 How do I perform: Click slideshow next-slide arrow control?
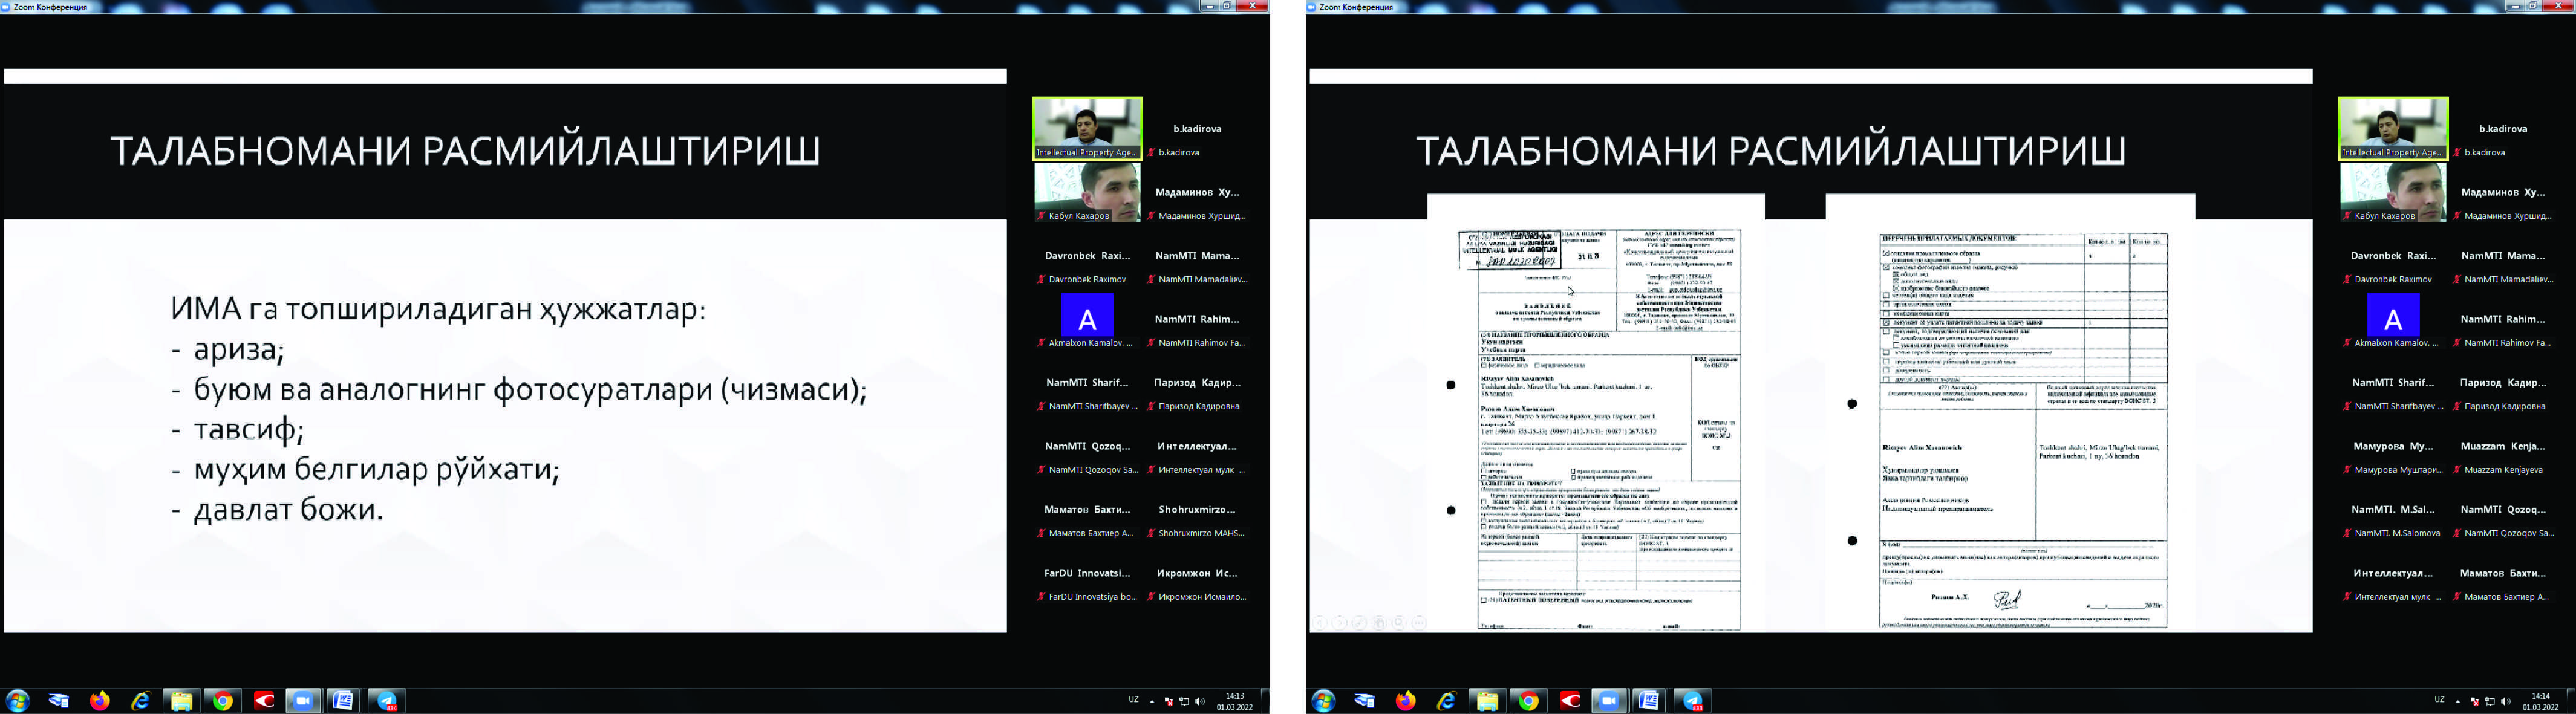click(x=1340, y=623)
